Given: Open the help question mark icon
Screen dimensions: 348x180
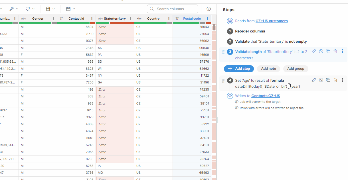Looking at the screenshot, I should coord(209,9).
